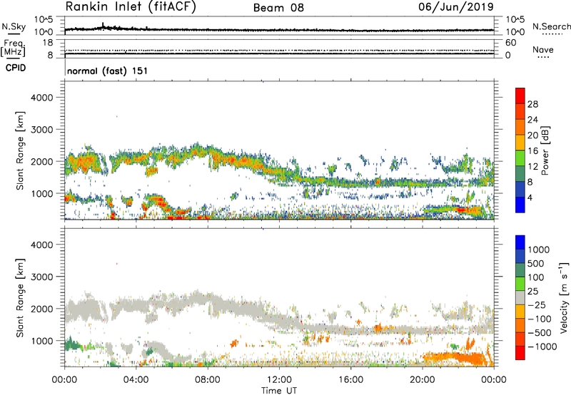This screenshot has height=395, width=571.
Task: Click the "Velocity [m s-1]" colorbar title
Action: [x=564, y=297]
